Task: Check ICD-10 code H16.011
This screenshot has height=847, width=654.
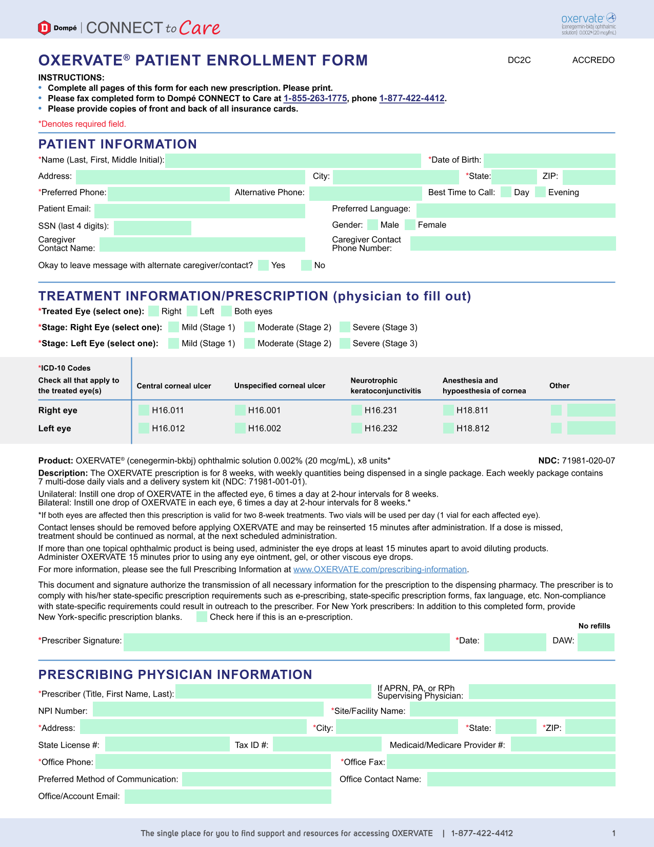Action: pyautogui.click(x=144, y=410)
